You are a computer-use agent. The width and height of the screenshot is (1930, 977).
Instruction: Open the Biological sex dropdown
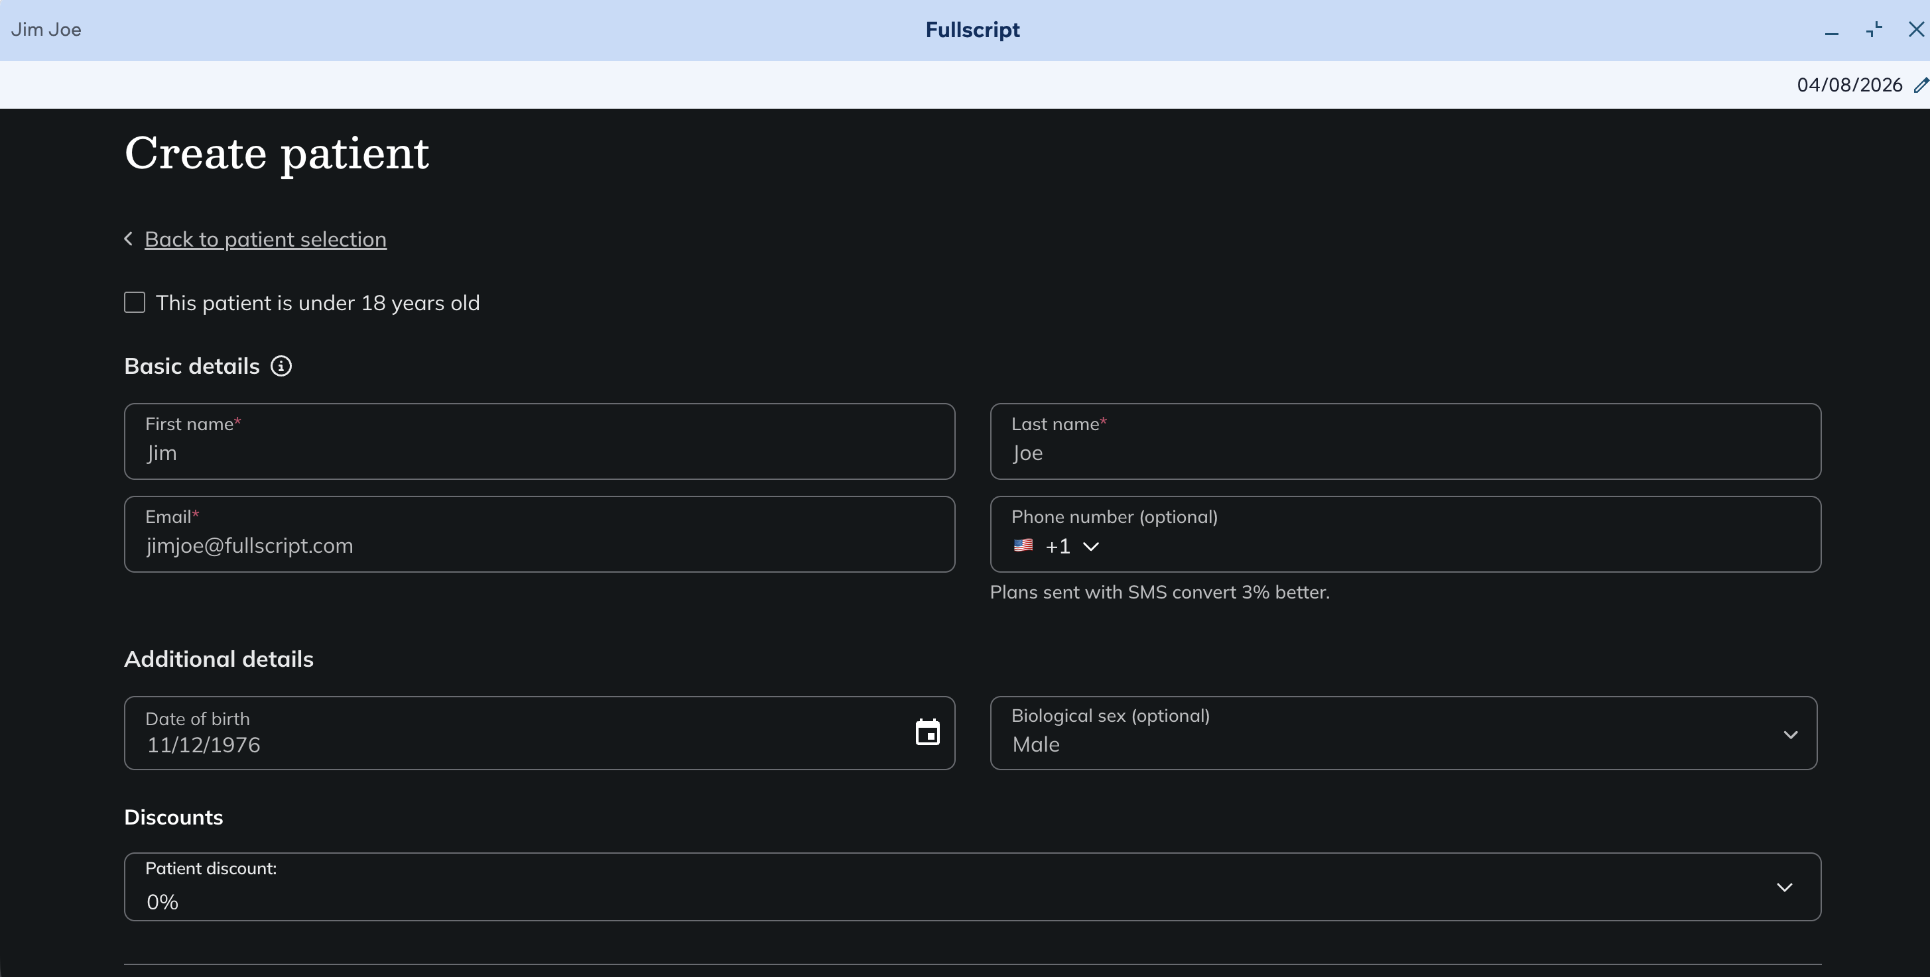[1790, 734]
